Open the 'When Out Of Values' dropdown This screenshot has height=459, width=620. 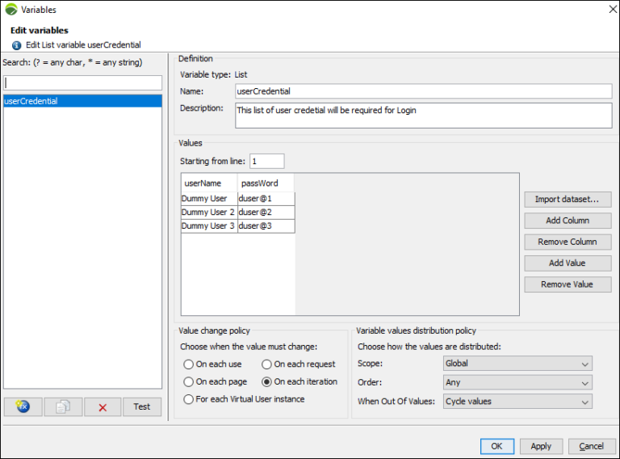coord(517,401)
